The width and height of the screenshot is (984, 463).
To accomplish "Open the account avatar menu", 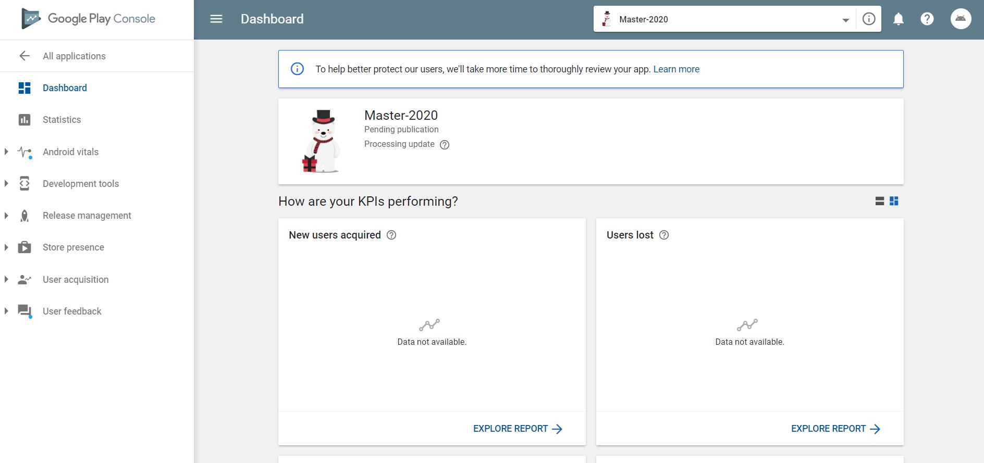I will [x=961, y=19].
